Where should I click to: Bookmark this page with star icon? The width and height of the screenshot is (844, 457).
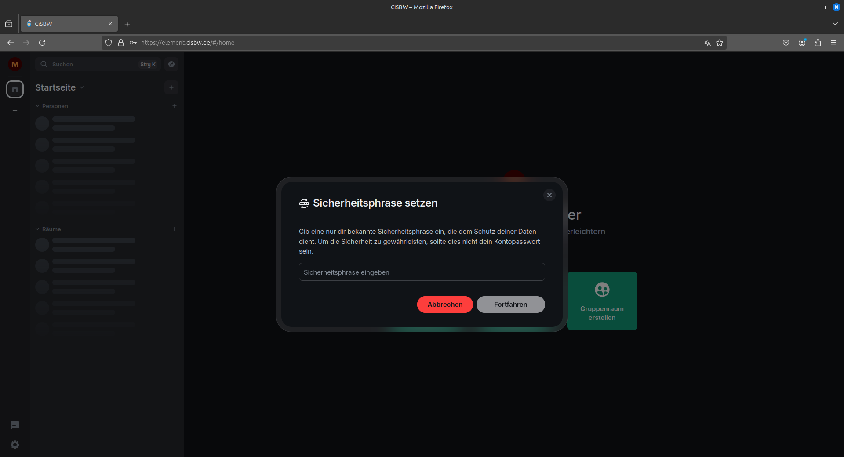(720, 43)
